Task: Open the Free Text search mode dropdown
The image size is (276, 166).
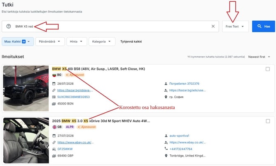Action: point(235,26)
